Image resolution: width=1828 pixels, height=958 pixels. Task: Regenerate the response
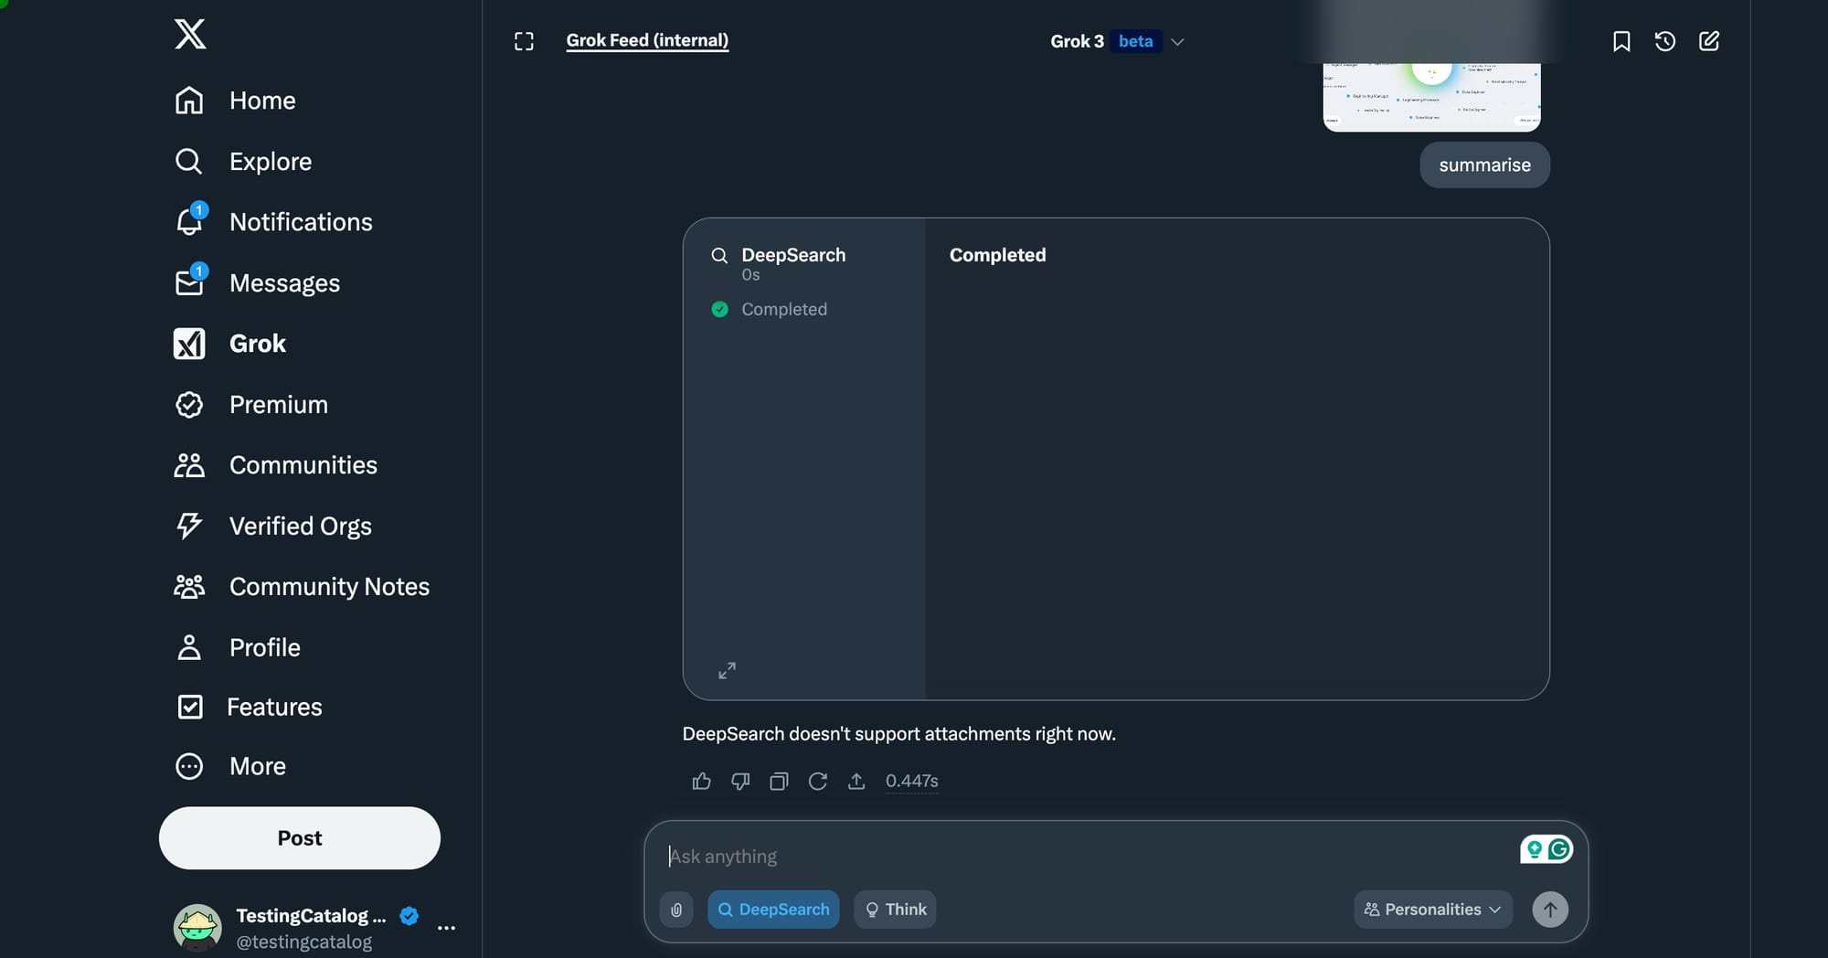(818, 781)
